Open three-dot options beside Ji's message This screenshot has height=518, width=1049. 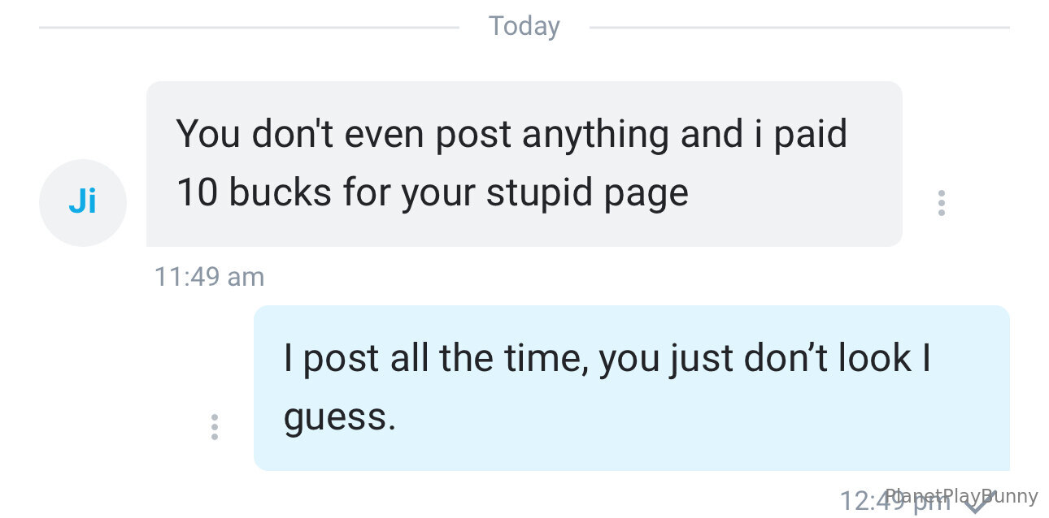pyautogui.click(x=941, y=202)
